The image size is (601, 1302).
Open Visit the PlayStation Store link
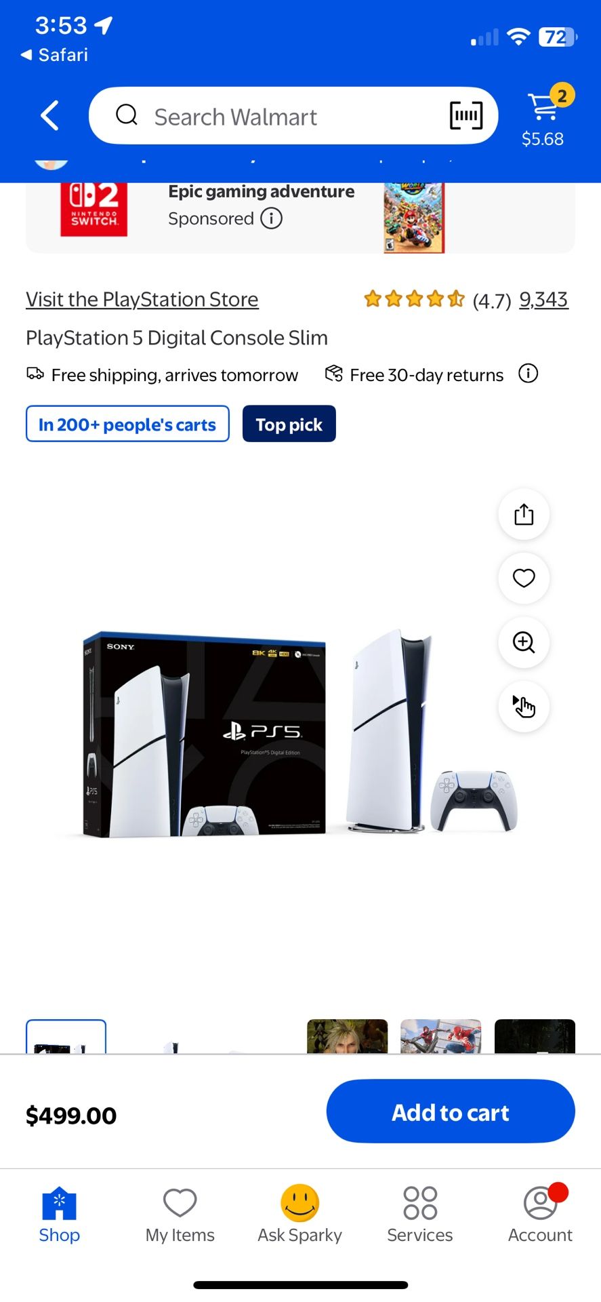142,299
